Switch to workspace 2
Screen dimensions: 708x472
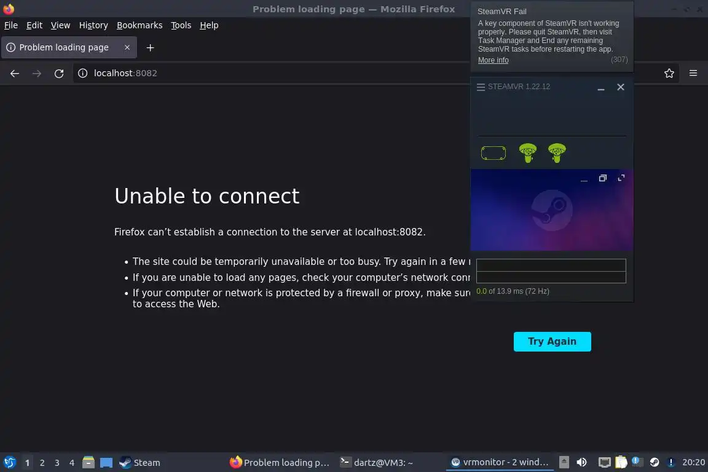click(42, 463)
